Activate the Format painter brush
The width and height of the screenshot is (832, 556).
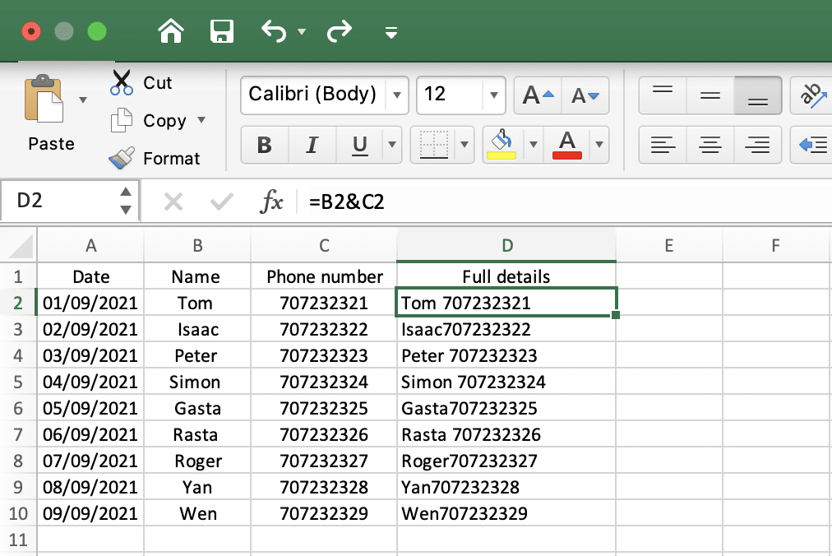click(122, 158)
